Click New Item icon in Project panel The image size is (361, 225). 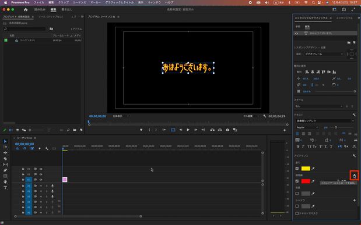click(81, 130)
